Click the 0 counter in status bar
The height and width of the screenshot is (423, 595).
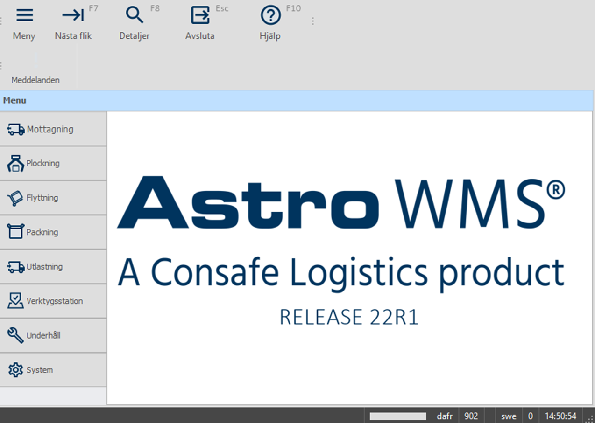(x=531, y=416)
